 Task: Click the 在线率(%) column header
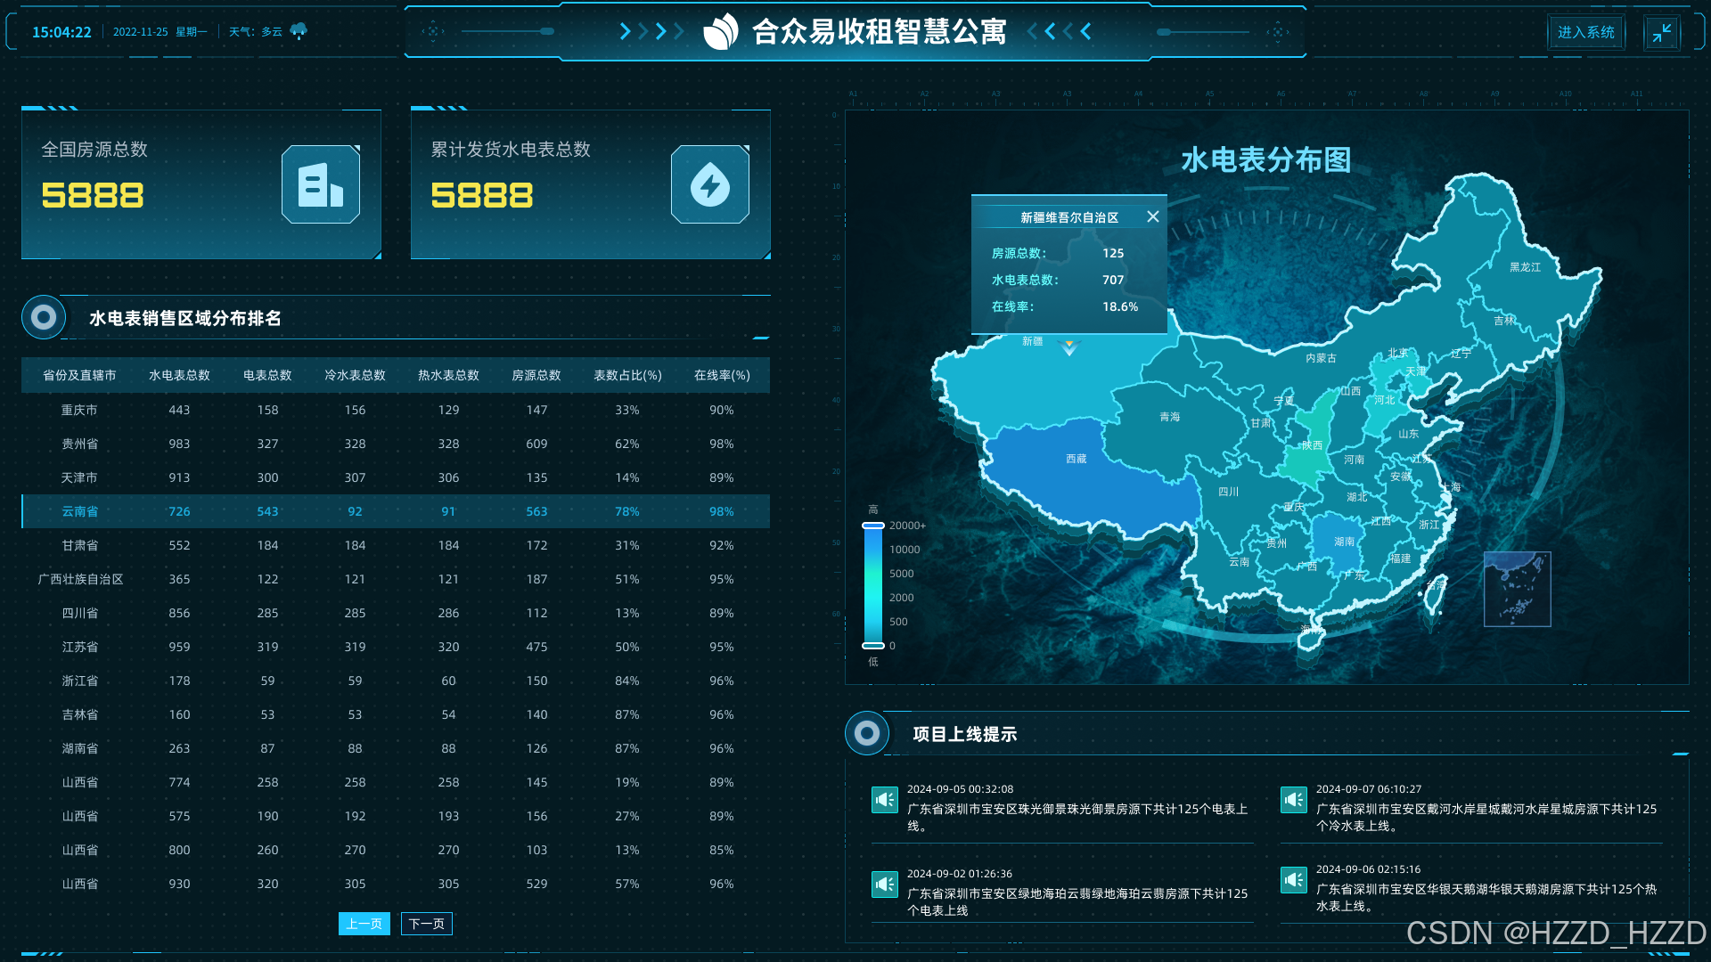(x=721, y=375)
